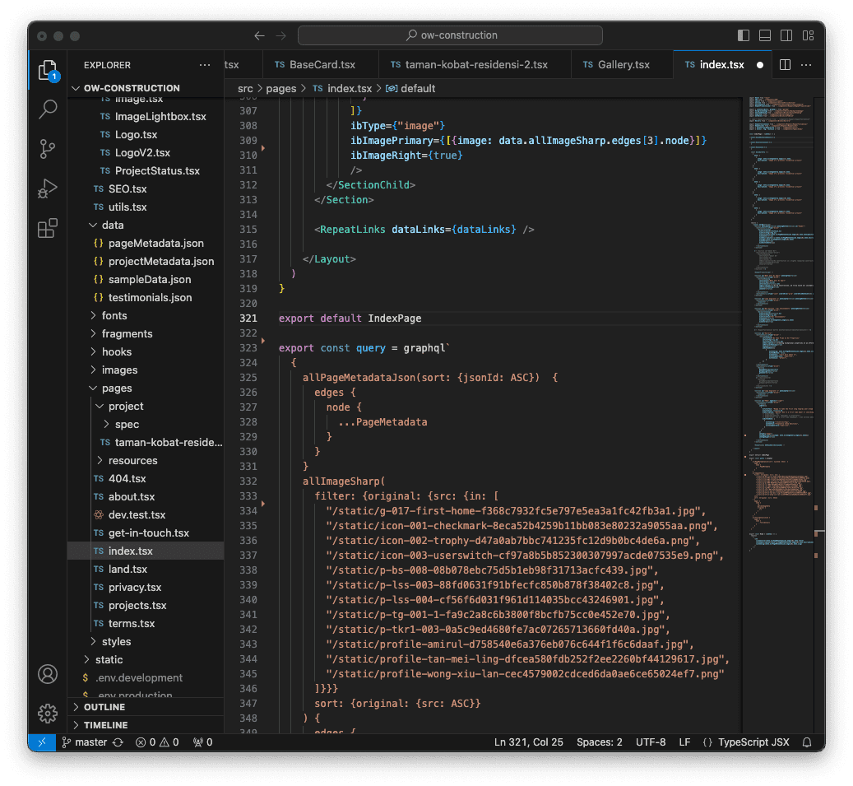Open the Search view
The height and width of the screenshot is (786, 853).
47,108
